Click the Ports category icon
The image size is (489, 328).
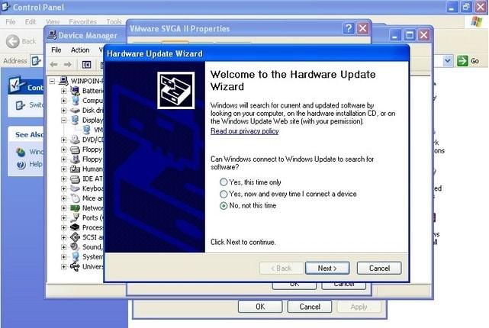click(x=75, y=217)
